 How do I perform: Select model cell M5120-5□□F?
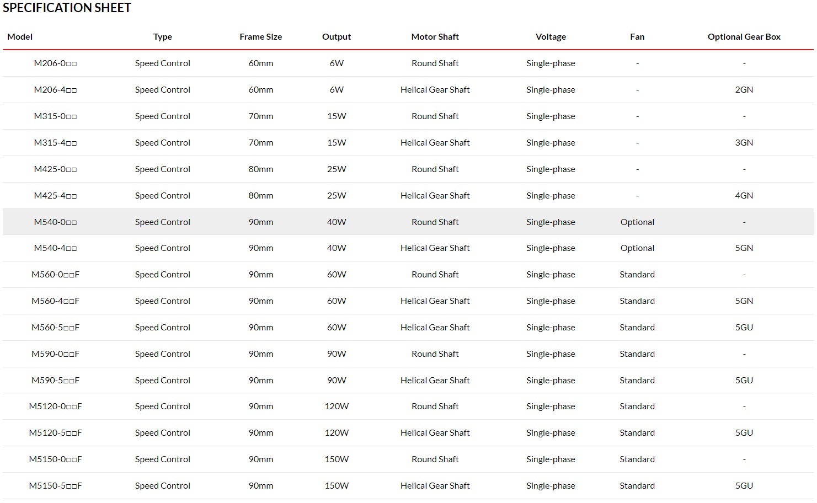pos(55,433)
